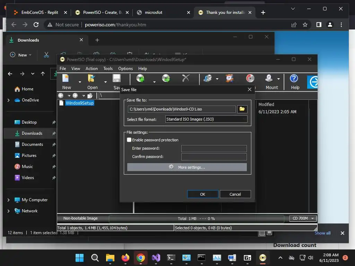
Task: Click the Chrome address bar URL
Action: (115, 25)
